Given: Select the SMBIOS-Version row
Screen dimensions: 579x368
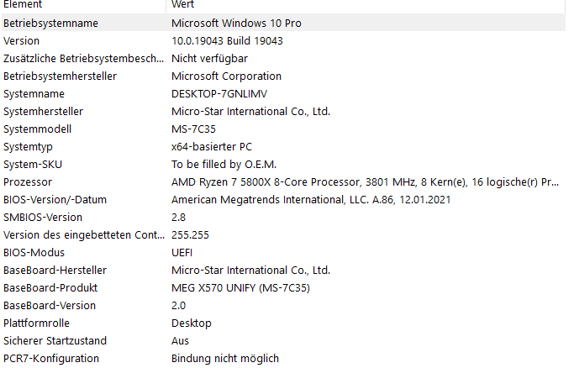Looking at the screenshot, I should (x=283, y=217).
